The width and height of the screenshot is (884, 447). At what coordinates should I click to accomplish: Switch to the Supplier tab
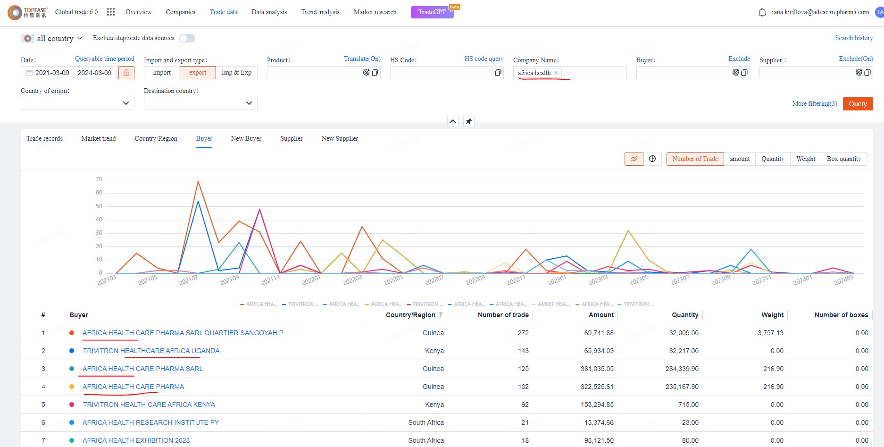click(x=291, y=138)
